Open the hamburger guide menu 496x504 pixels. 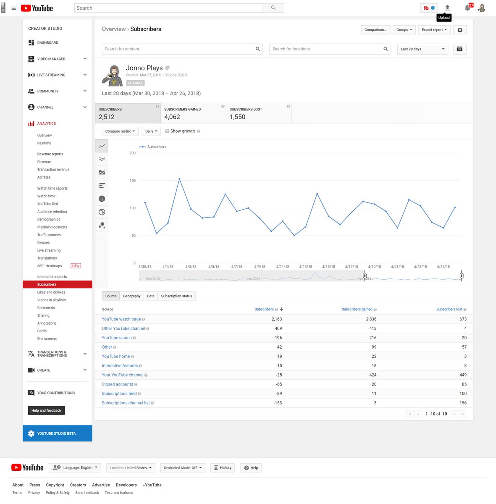coord(13,8)
